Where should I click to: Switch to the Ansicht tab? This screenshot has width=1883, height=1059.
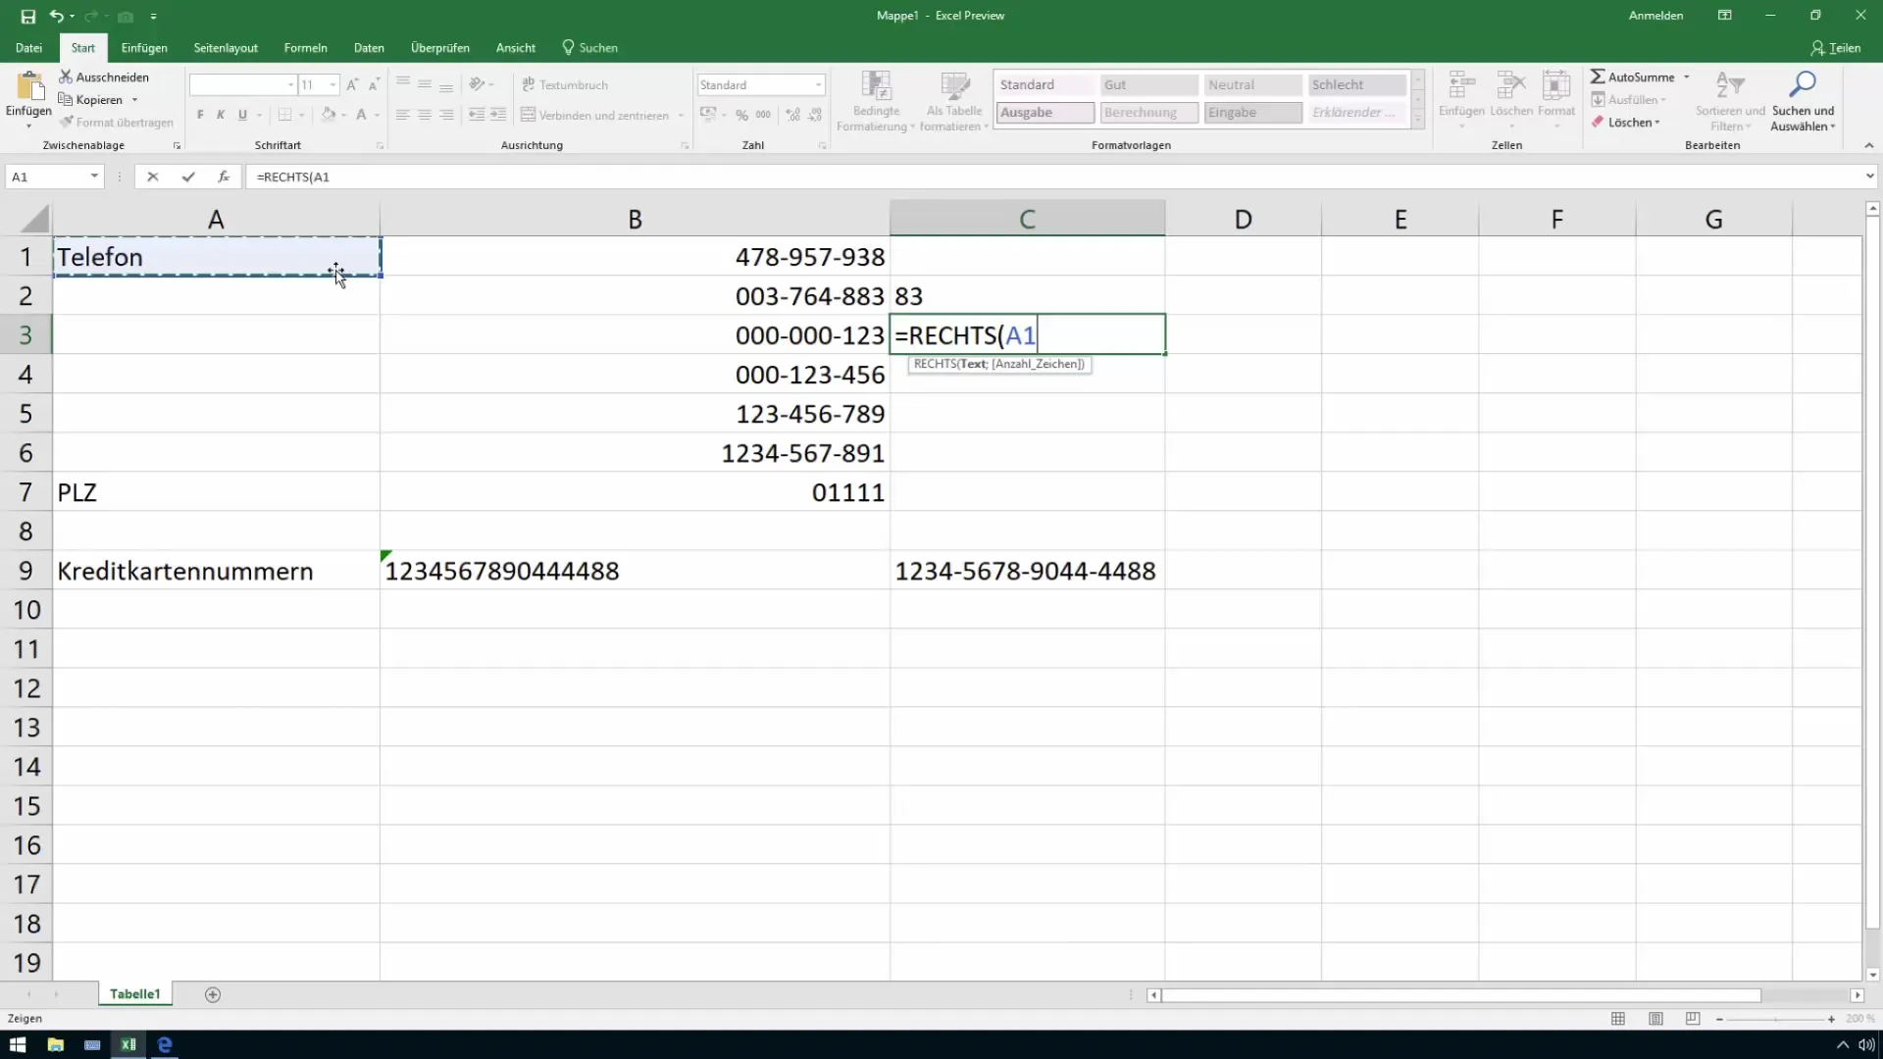pos(516,47)
